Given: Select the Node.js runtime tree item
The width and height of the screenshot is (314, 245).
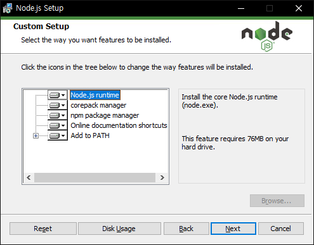Looking at the screenshot, I should (x=95, y=95).
